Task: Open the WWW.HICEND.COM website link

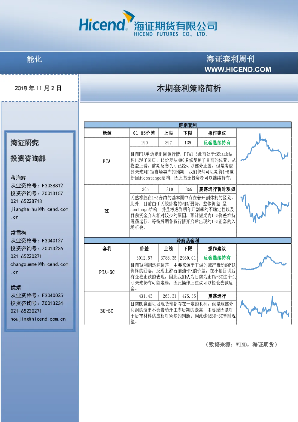Action: (238, 69)
